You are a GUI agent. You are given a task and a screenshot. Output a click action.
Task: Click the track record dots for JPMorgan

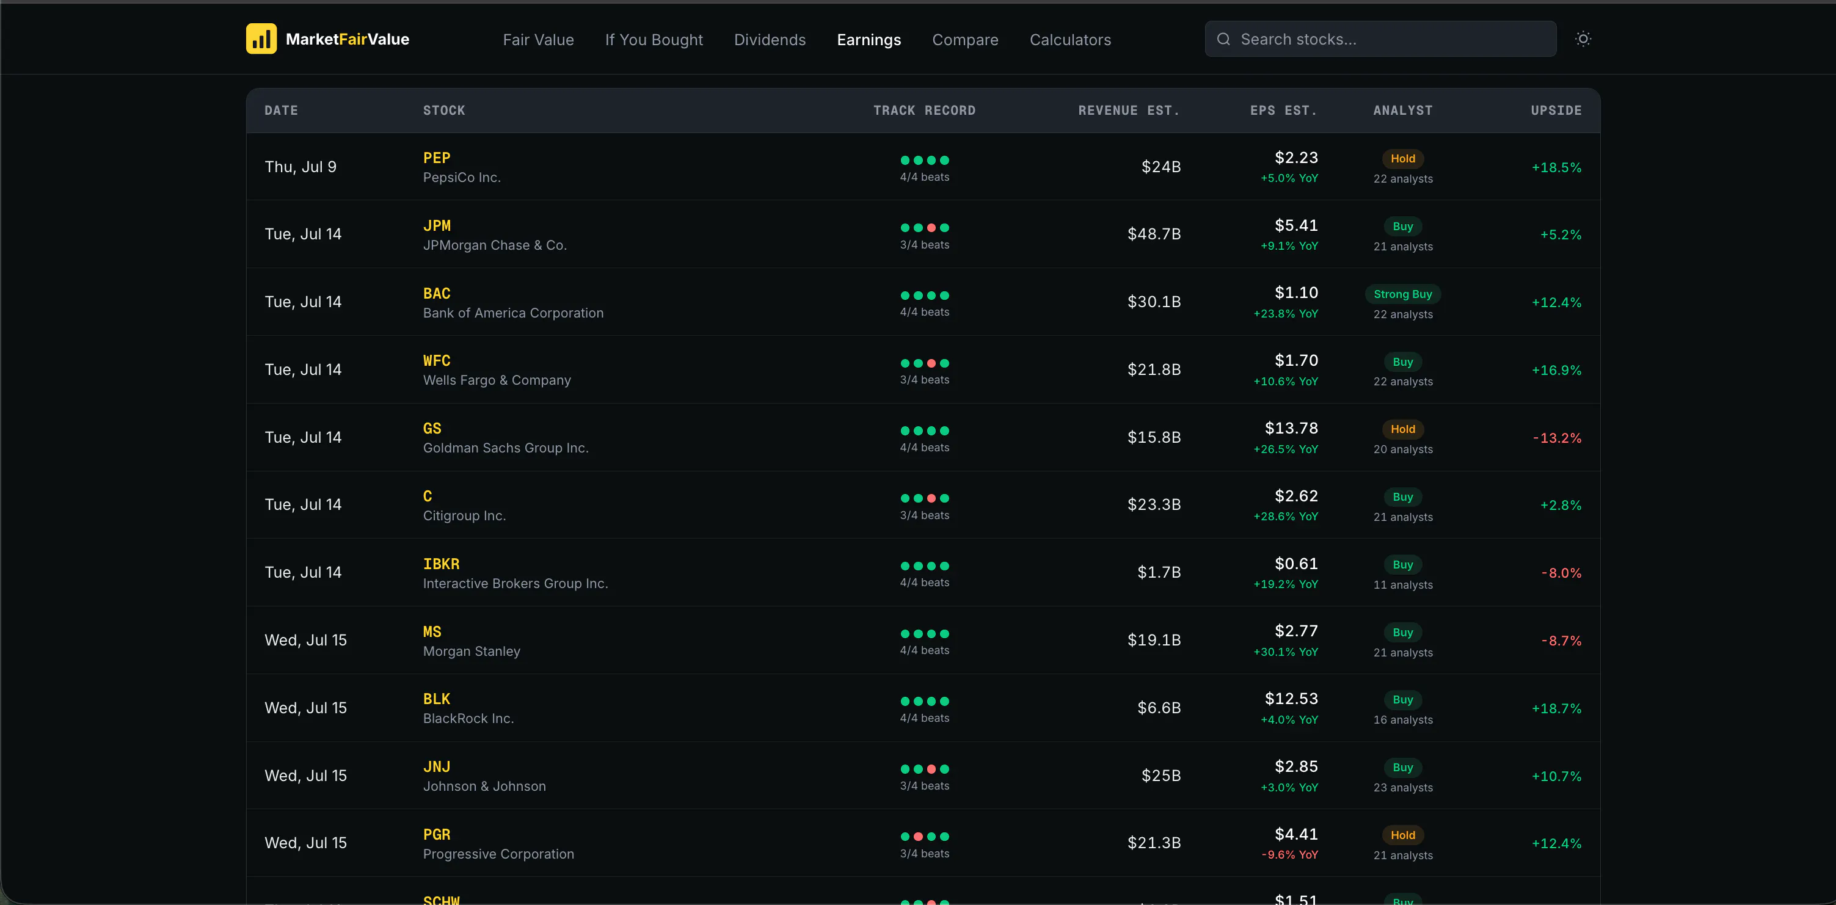click(925, 228)
